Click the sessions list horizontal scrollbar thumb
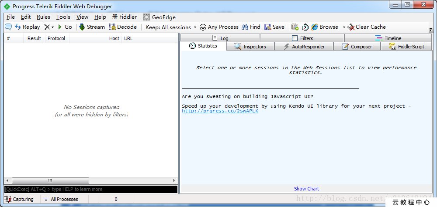This screenshot has height=207, width=437. 50,180
